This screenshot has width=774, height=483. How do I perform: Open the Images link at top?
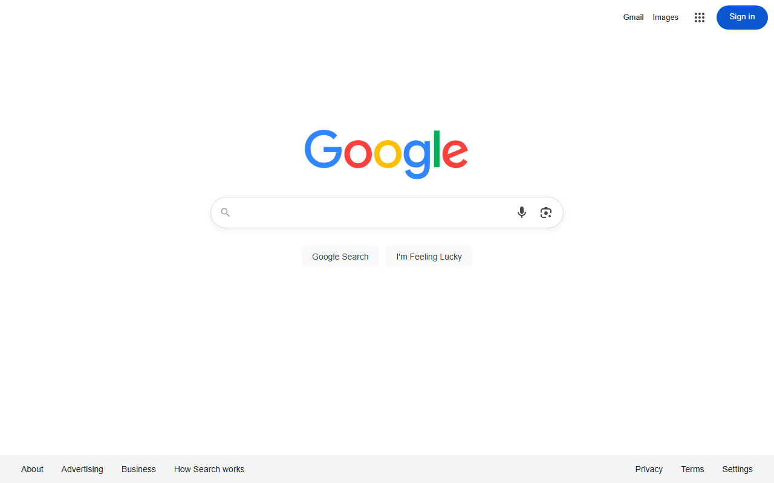coord(666,18)
